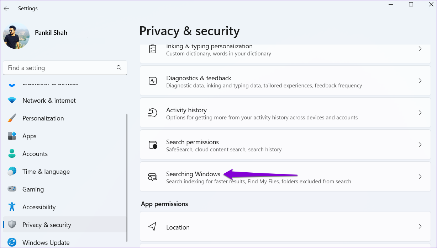Maximize the Settings window
This screenshot has width=437, height=248.
click(x=411, y=5)
